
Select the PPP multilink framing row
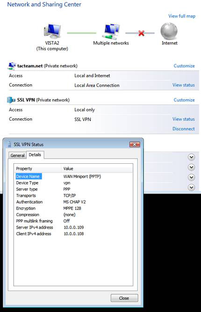click(73, 221)
